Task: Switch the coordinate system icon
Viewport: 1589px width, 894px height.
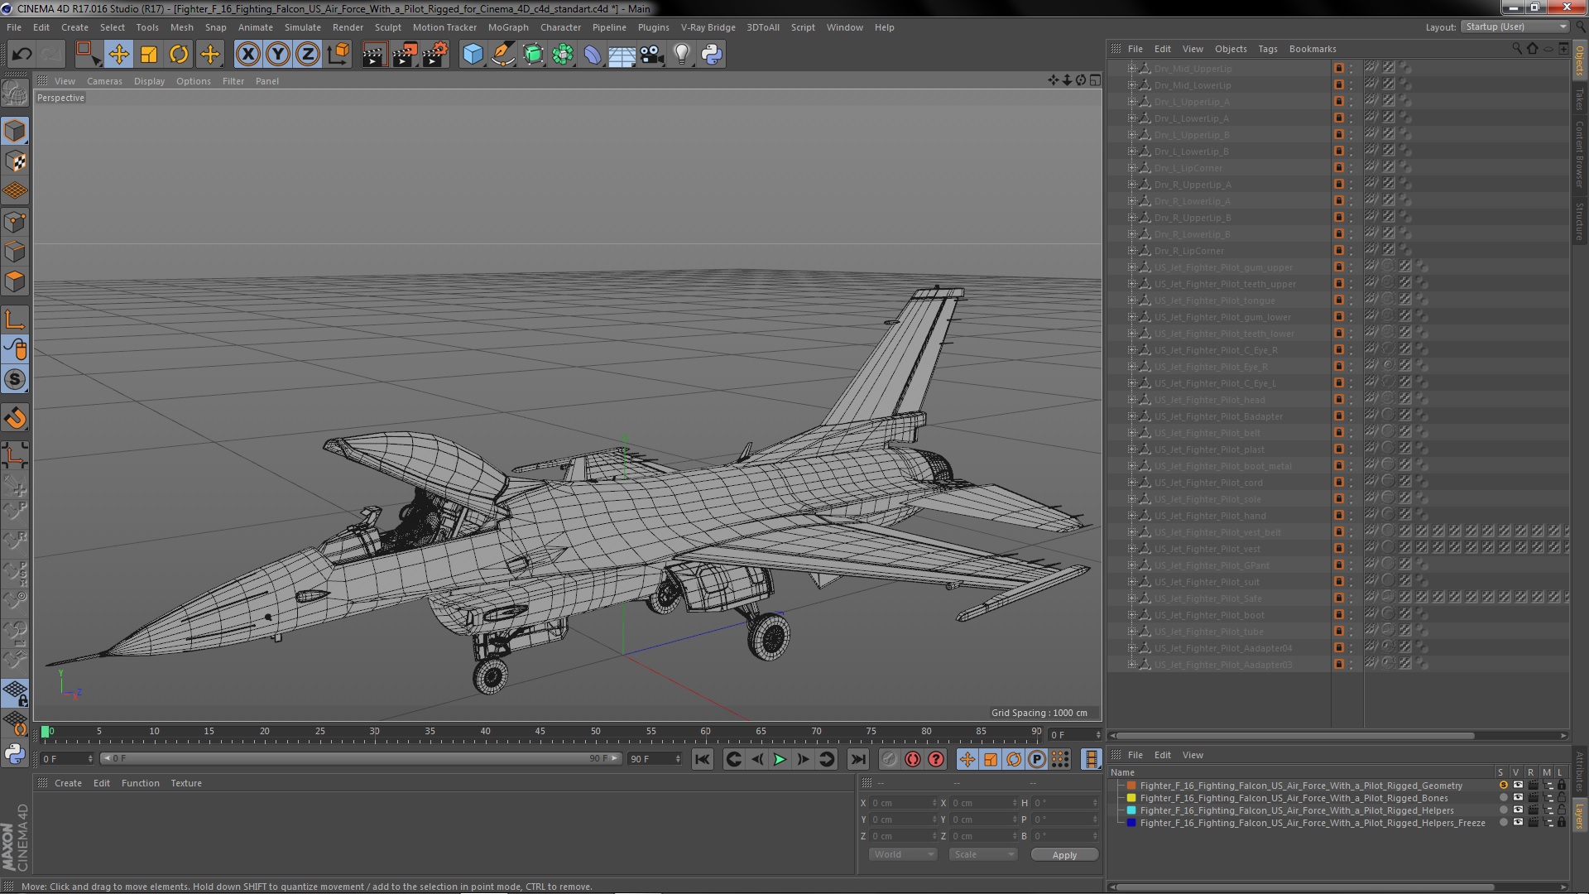Action: 338,55
